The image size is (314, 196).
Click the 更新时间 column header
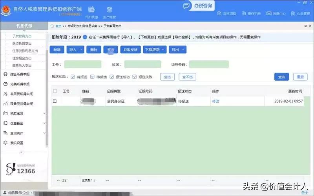pyautogui.click(x=295, y=91)
